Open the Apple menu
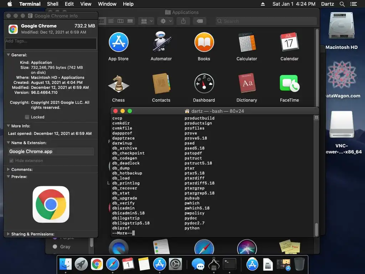Viewport: 365px width, 274px height. point(10,4)
